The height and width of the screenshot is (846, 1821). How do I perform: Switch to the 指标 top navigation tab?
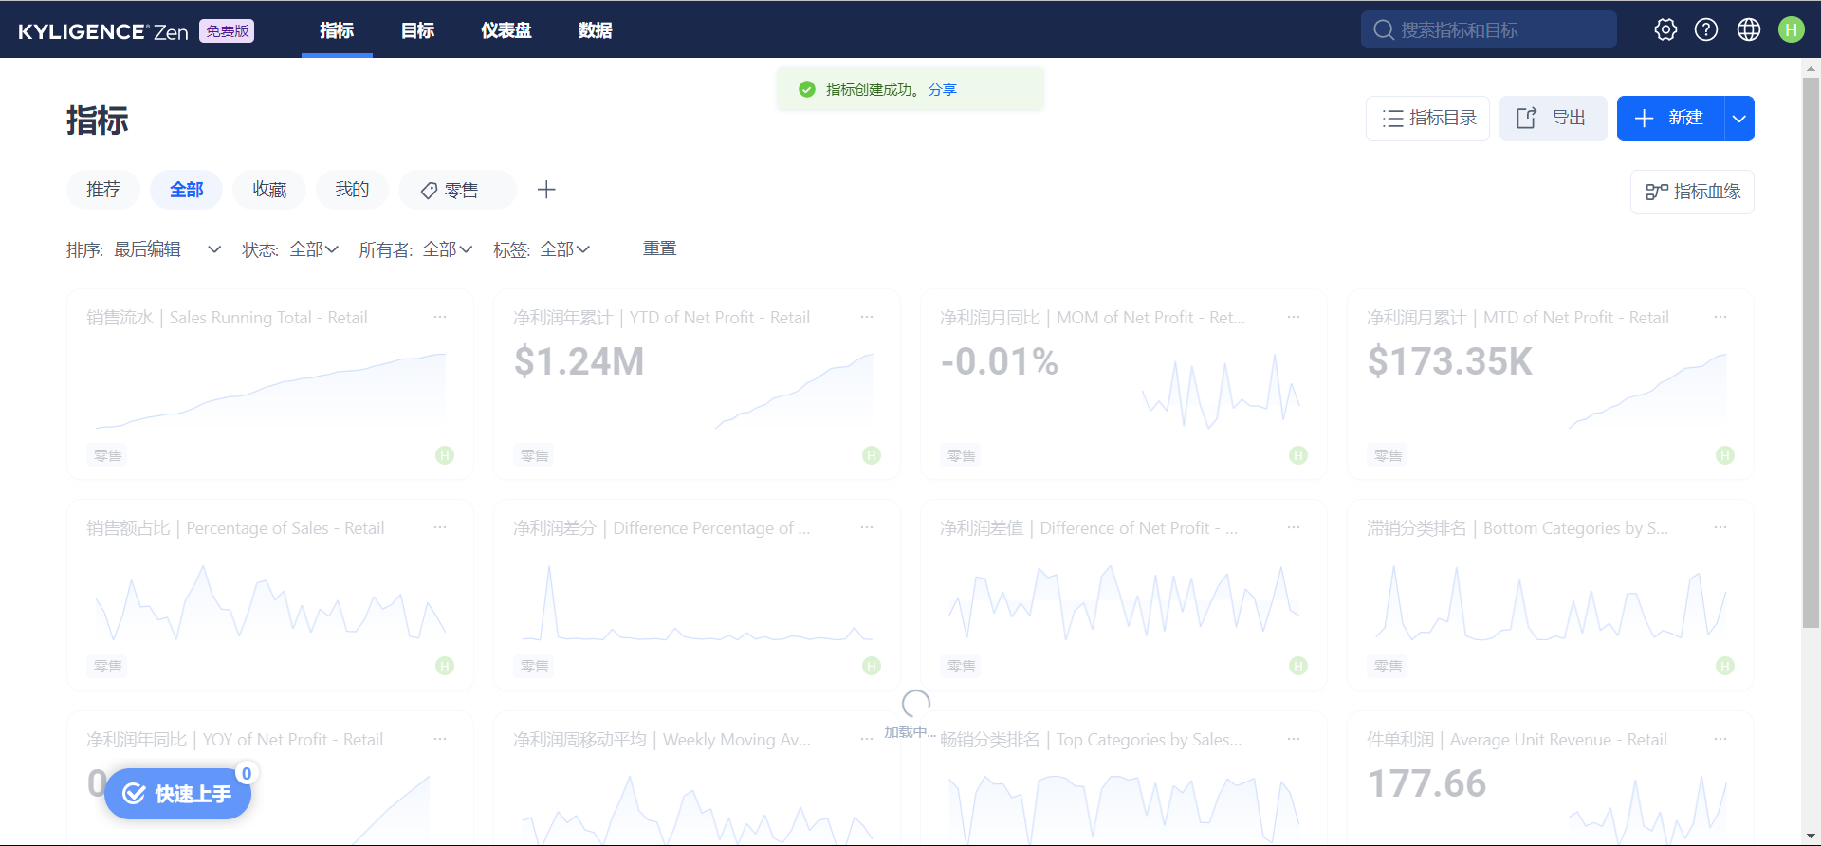(337, 30)
